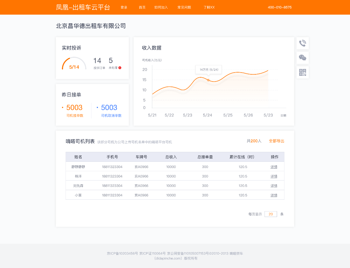
Task: Open the 如何加入 navigation item
Action: pyautogui.click(x=161, y=7)
